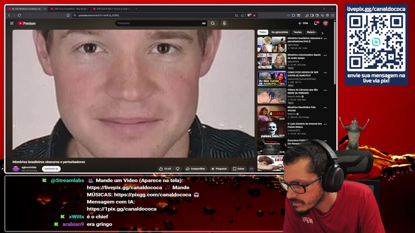Click title Mistérios solucionados depois de muito tempo
The image size is (415, 233).
coord(304,56)
